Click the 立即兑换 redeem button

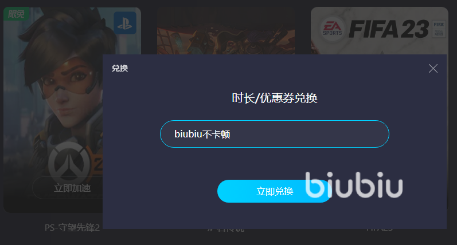tap(274, 191)
